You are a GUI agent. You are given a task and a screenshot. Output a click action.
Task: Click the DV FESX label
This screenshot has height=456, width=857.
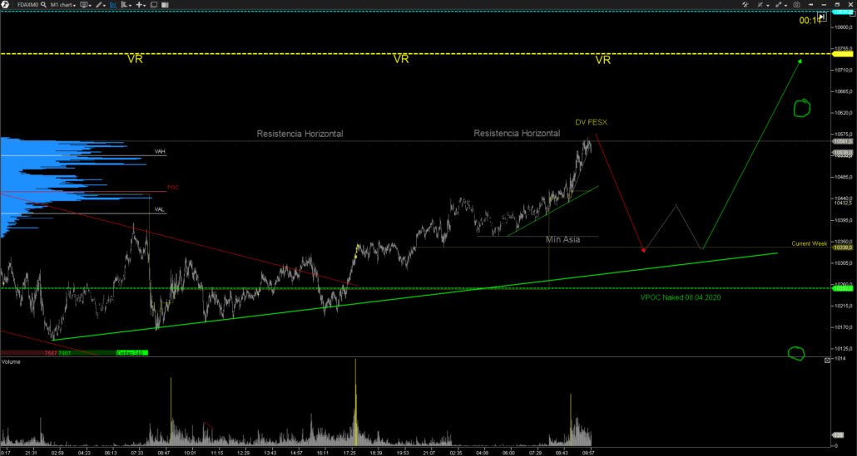tap(591, 122)
